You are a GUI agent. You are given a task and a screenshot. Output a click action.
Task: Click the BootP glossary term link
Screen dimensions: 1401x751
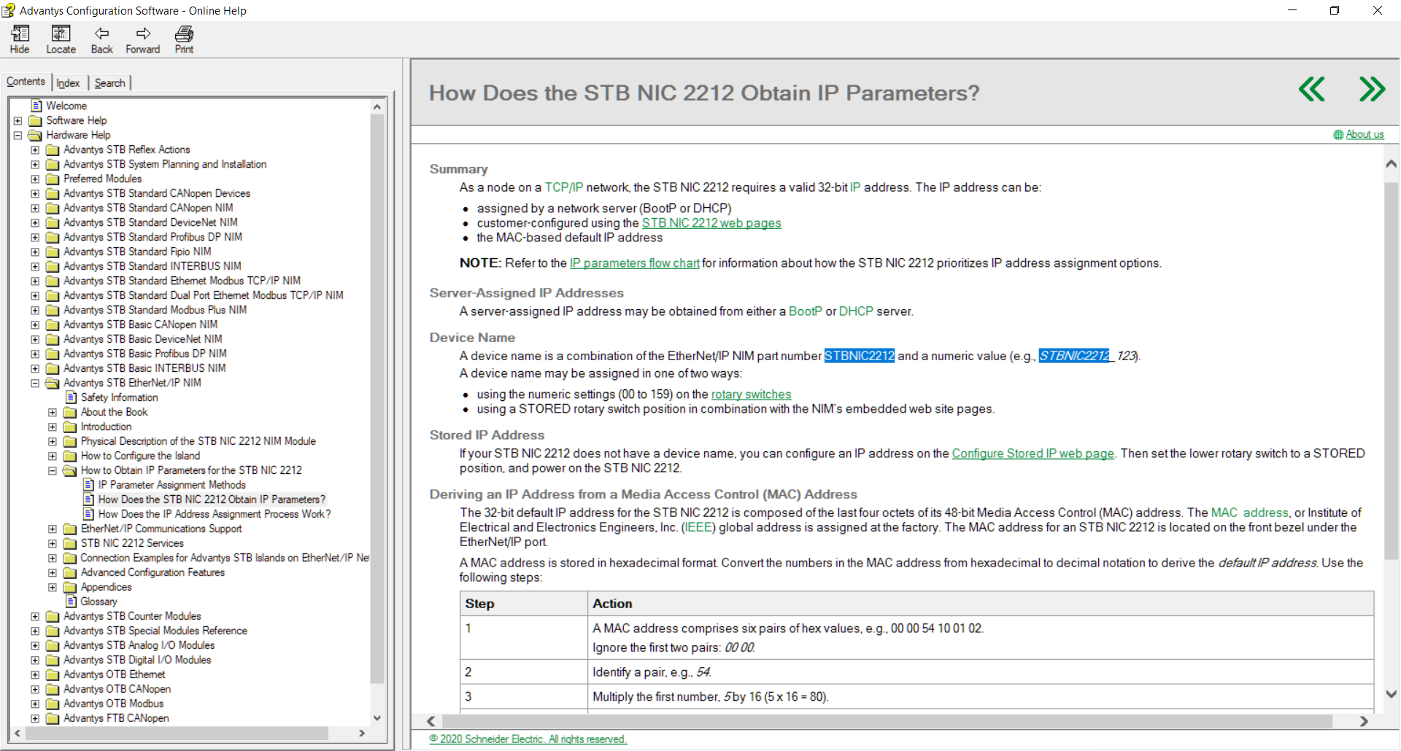pyautogui.click(x=806, y=311)
